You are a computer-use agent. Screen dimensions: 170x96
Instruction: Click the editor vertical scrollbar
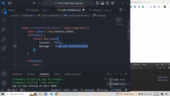tap(129, 31)
